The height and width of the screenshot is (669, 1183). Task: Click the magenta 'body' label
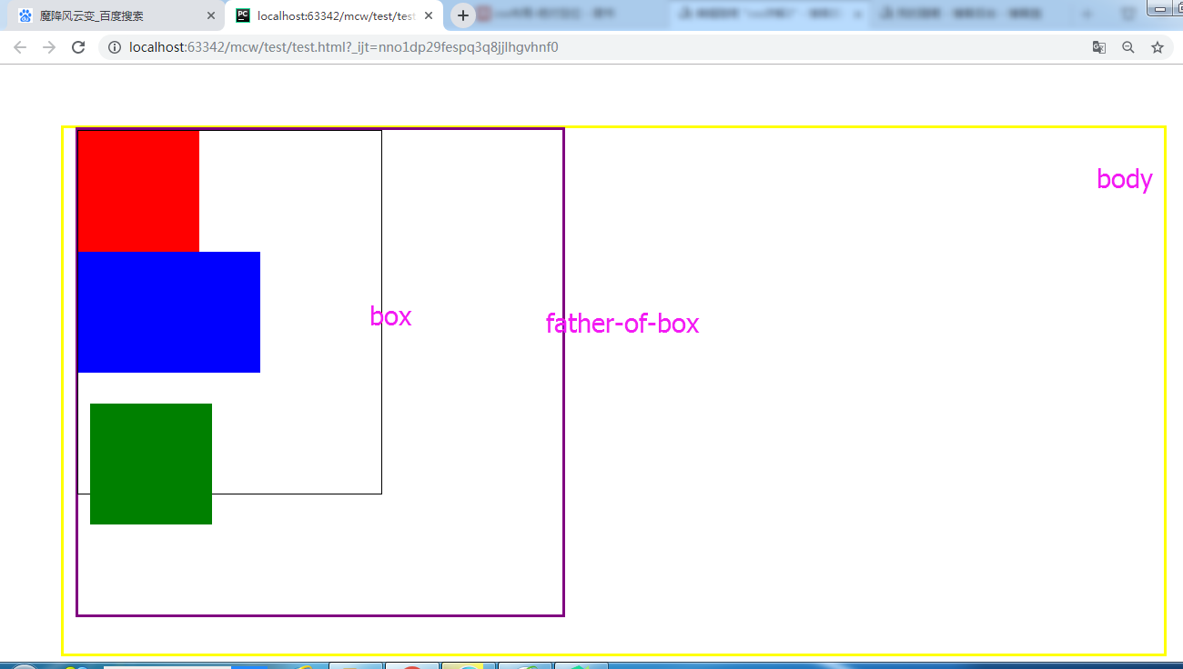(x=1125, y=179)
